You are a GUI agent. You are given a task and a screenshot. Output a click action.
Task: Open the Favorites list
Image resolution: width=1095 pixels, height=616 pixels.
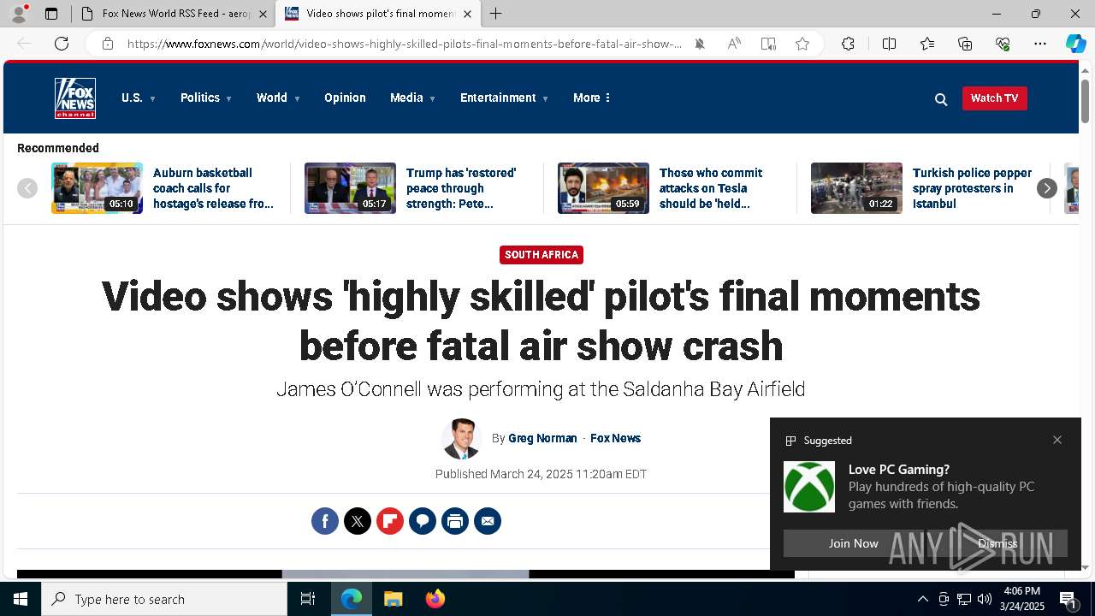[x=927, y=44]
